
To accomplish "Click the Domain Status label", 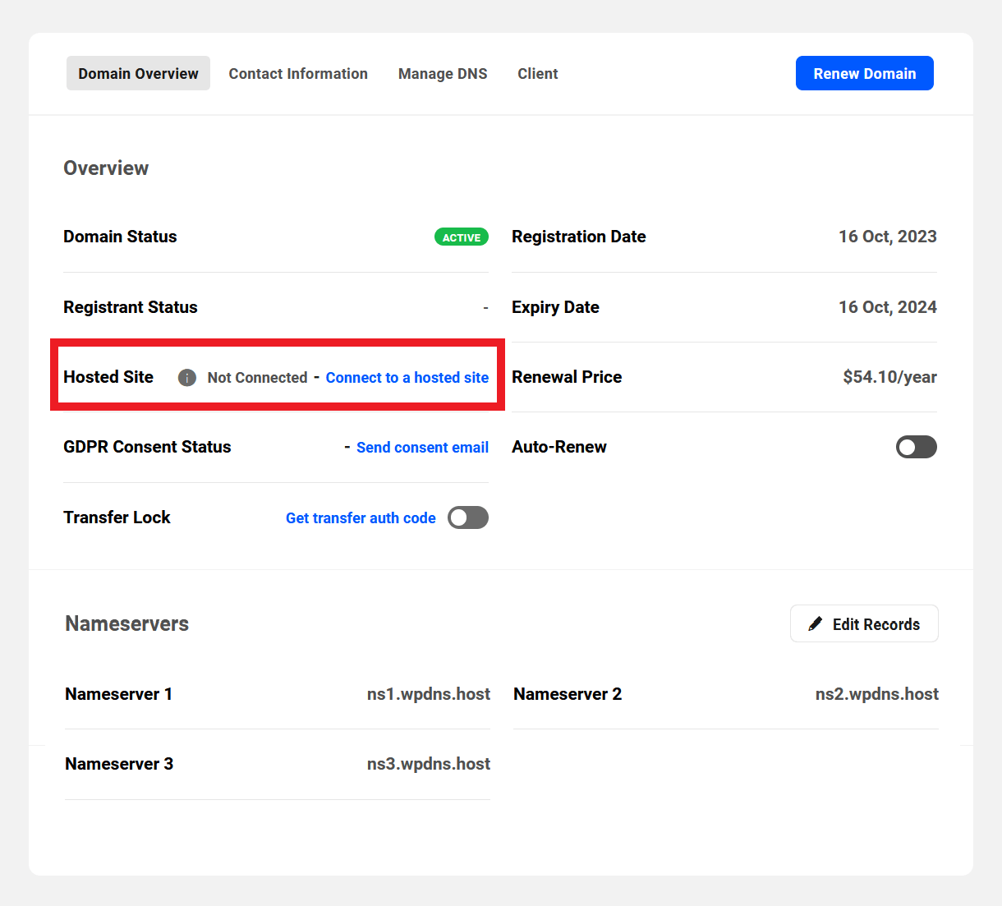I will pos(120,237).
